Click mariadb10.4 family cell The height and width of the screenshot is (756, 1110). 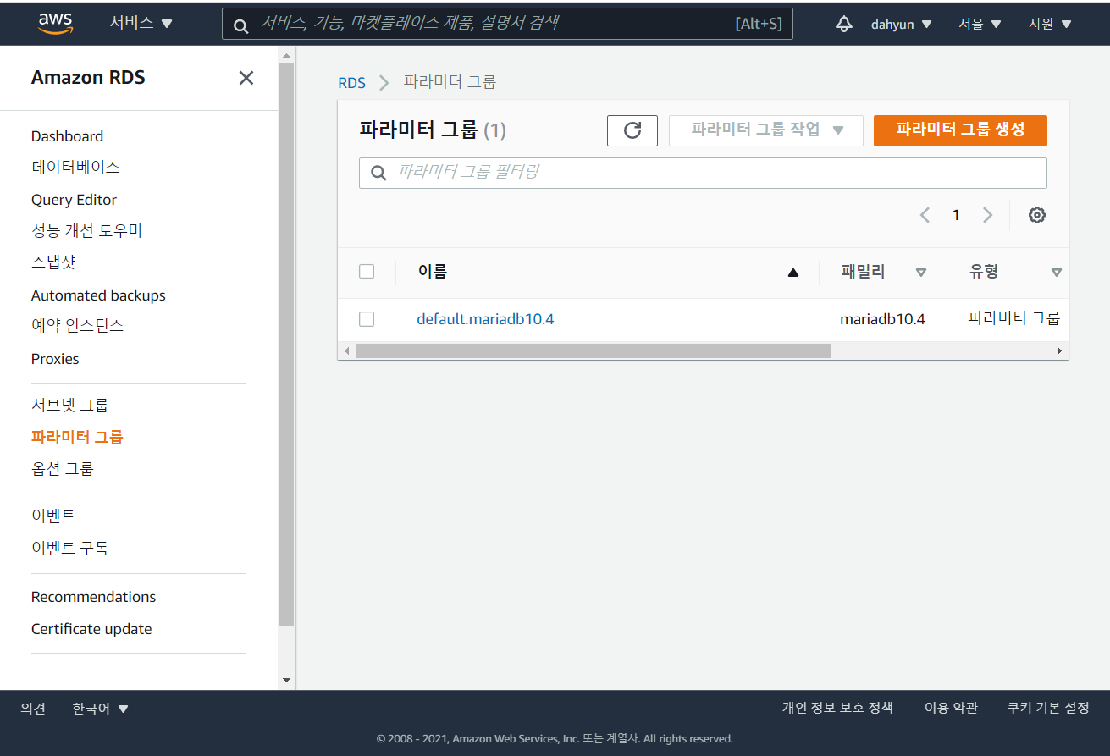[882, 319]
